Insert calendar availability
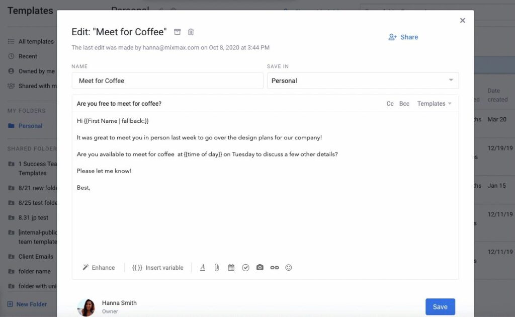Screen dimensions: 515x317 tap(231, 268)
